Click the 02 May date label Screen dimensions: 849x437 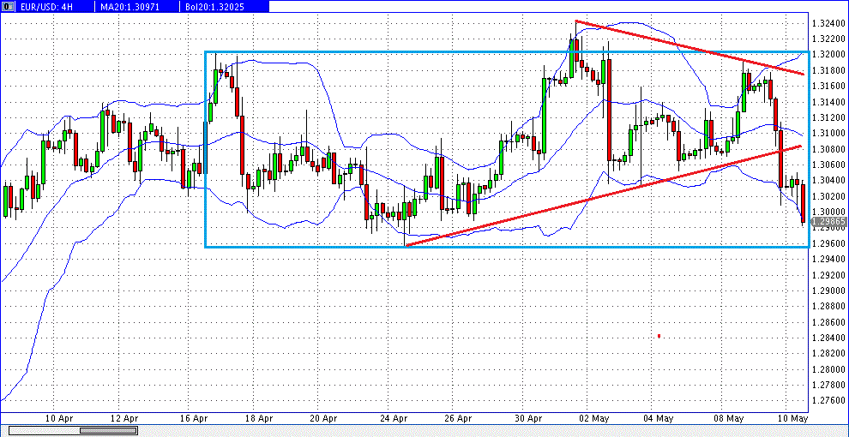593,418
